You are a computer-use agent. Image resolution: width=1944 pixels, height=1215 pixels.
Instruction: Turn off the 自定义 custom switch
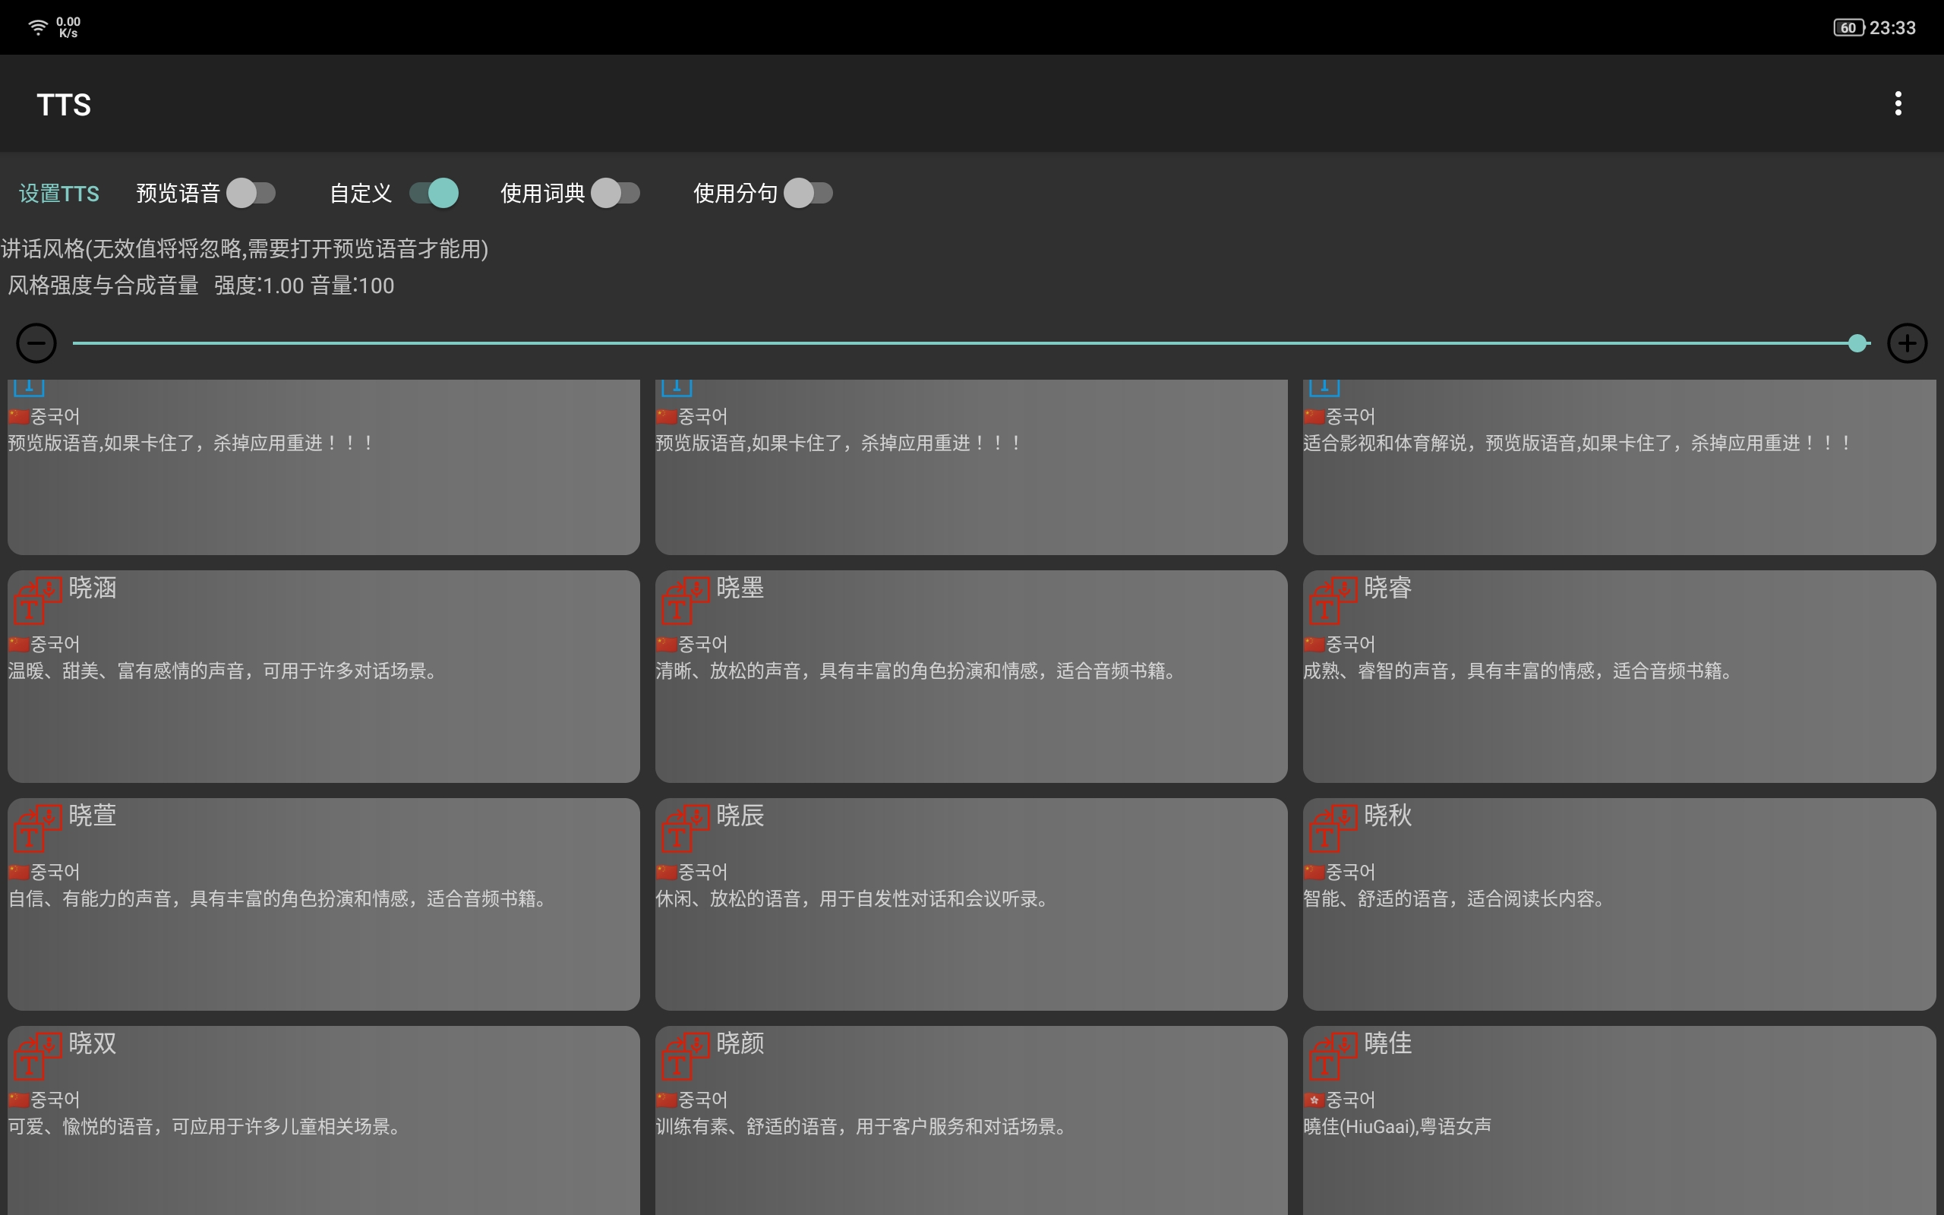[434, 193]
